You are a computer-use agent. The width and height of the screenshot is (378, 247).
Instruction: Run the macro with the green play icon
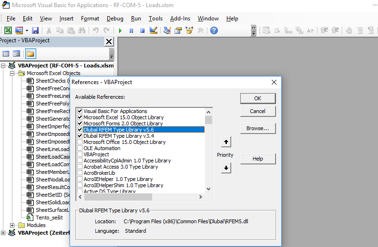120,30
